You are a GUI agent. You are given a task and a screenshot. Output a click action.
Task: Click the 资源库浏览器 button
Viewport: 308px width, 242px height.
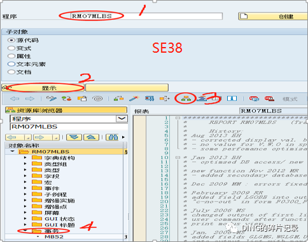[x=66, y=110]
